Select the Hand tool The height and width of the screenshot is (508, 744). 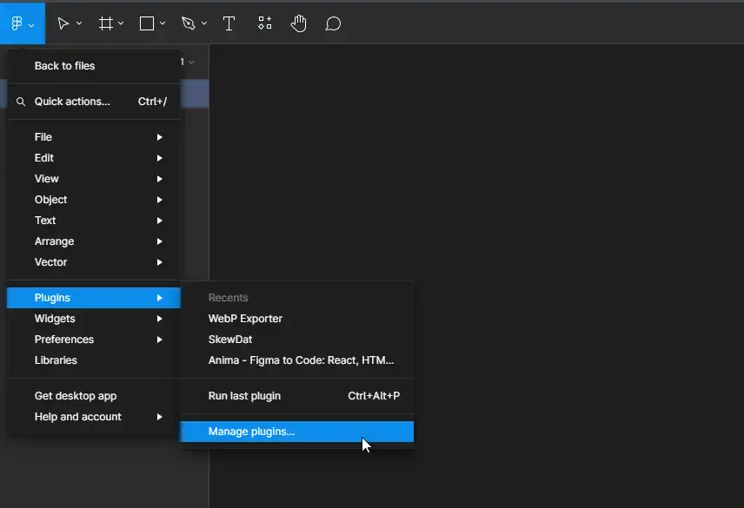[299, 23]
